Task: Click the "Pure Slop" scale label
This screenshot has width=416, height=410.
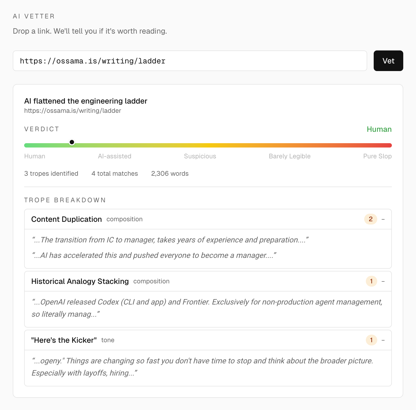Action: pyautogui.click(x=377, y=156)
